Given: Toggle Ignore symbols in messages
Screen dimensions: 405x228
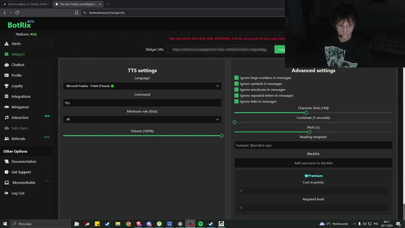Looking at the screenshot, I should click(236, 84).
